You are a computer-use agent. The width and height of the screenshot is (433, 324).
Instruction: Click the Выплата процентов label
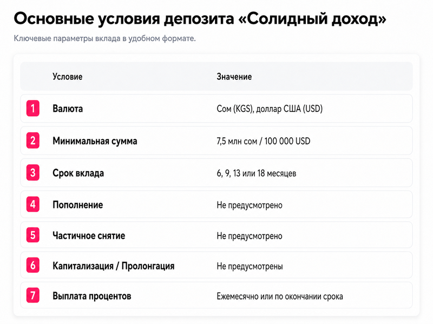pos(92,296)
